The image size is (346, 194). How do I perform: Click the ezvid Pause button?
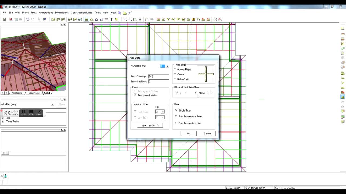[23, 113]
